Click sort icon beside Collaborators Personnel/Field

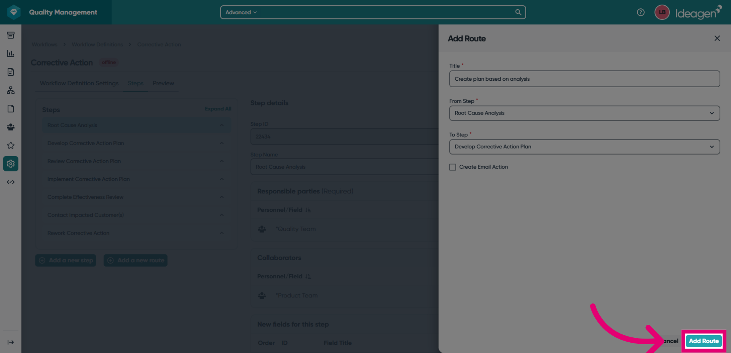tap(308, 276)
